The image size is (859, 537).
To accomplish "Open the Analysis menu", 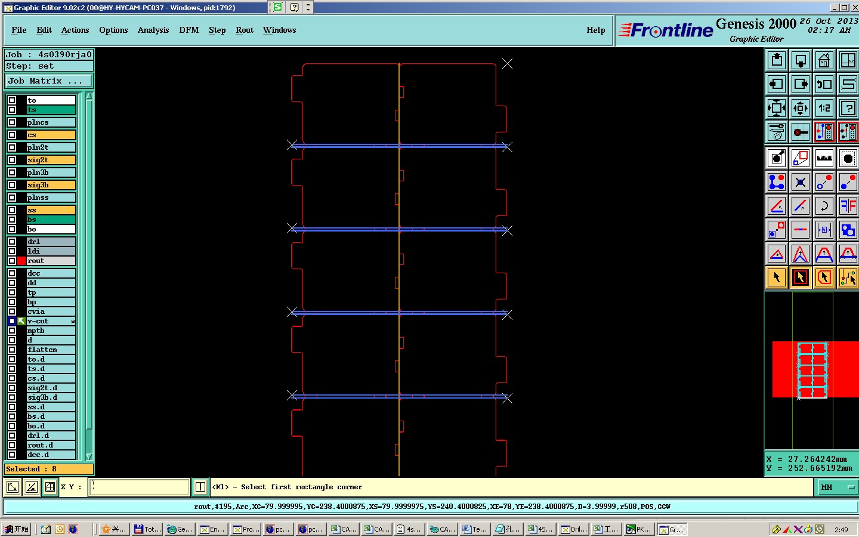I will (x=153, y=30).
